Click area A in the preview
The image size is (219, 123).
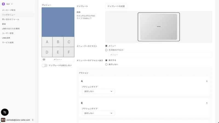(47, 42)
